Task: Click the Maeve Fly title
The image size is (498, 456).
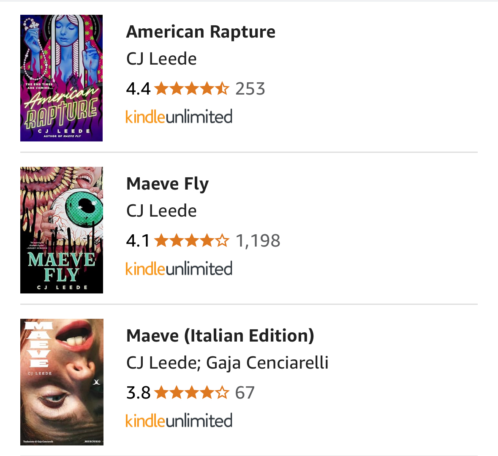Action: pos(167,184)
